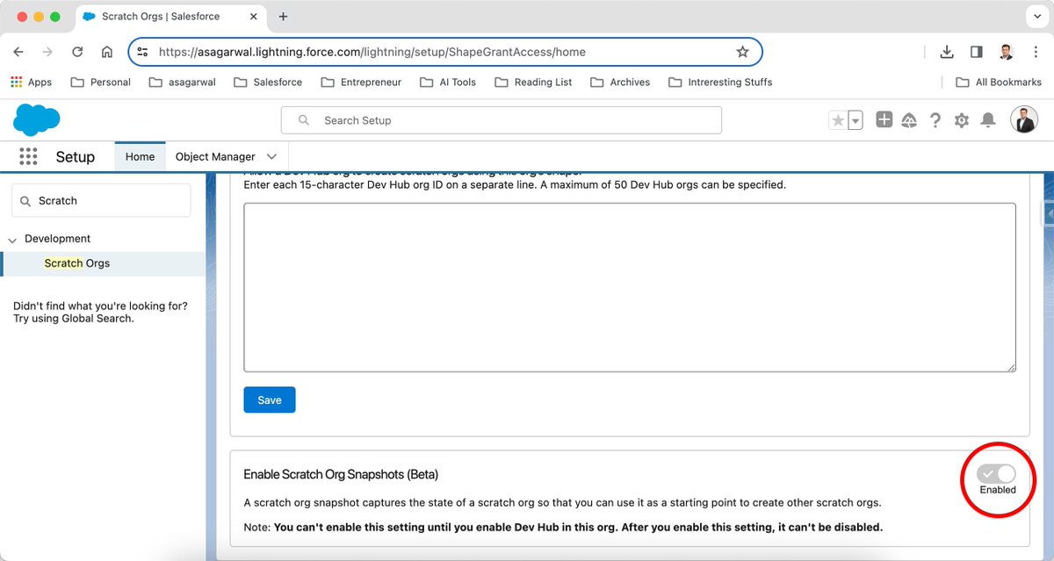Open the Object Manager tab
The width and height of the screenshot is (1054, 561).
[215, 156]
